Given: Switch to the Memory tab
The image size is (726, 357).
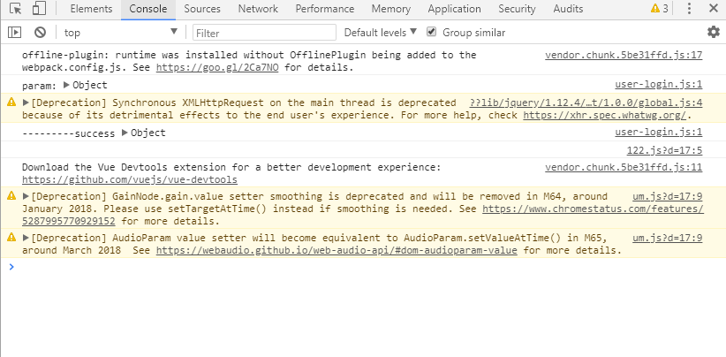Looking at the screenshot, I should 391,9.
